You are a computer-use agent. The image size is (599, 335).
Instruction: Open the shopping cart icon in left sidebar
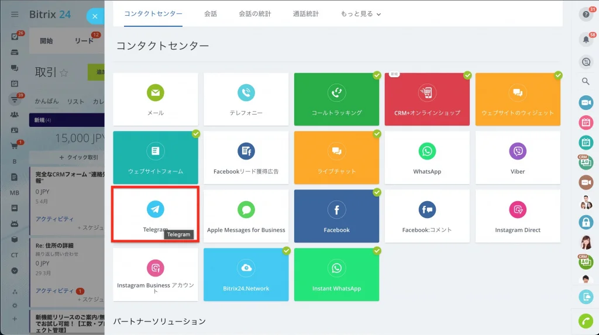click(15, 146)
